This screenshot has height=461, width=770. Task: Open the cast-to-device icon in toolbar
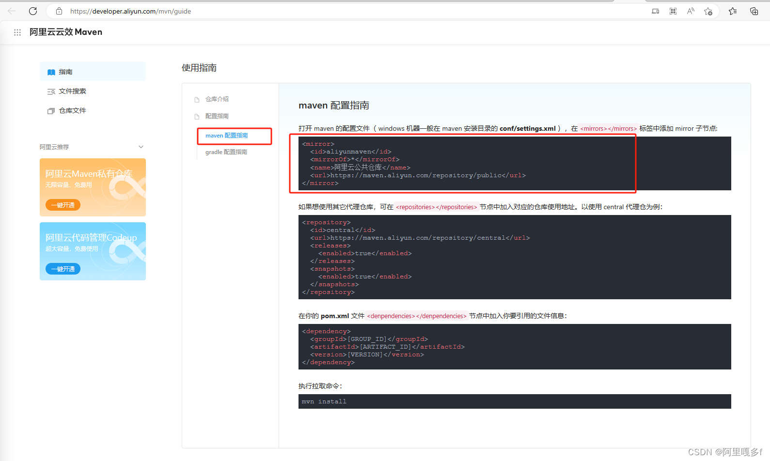click(655, 11)
